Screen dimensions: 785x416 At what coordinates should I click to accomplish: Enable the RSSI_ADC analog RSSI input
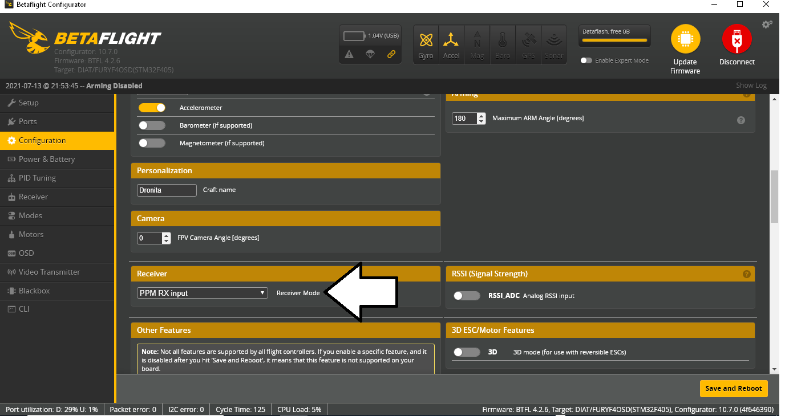[x=467, y=296]
